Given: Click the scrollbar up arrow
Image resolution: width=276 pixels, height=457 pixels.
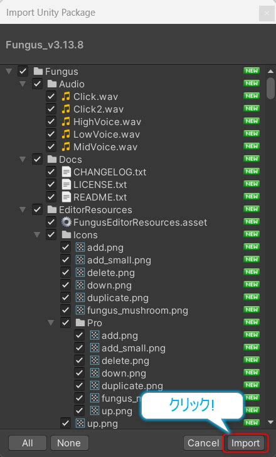Looking at the screenshot, I should 270,71.
